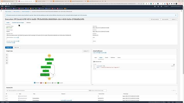Expand event row 2
Image resolution: width=184 pixels, height=103 pixels.
(x=6, y=98)
